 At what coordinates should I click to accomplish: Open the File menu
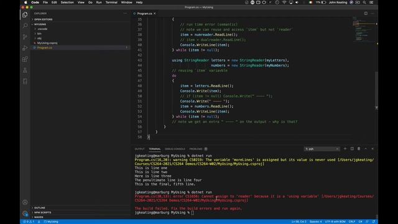coord(45,2)
